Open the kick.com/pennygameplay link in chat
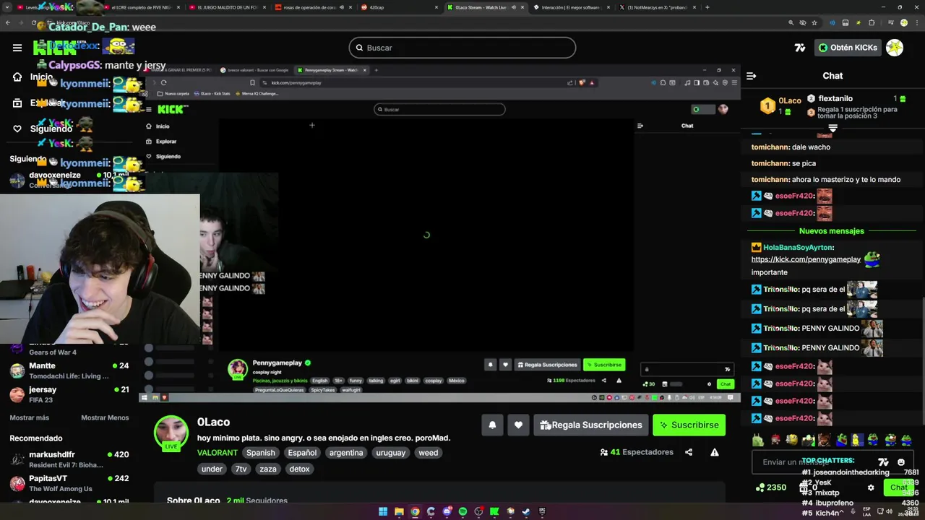925x520 pixels. point(806,259)
